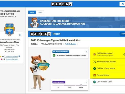Click the wrench Service History Records icon
Viewport: 125px width, 94px height.
tap(95, 62)
